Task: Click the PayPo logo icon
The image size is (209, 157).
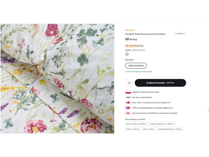Action: point(128,97)
